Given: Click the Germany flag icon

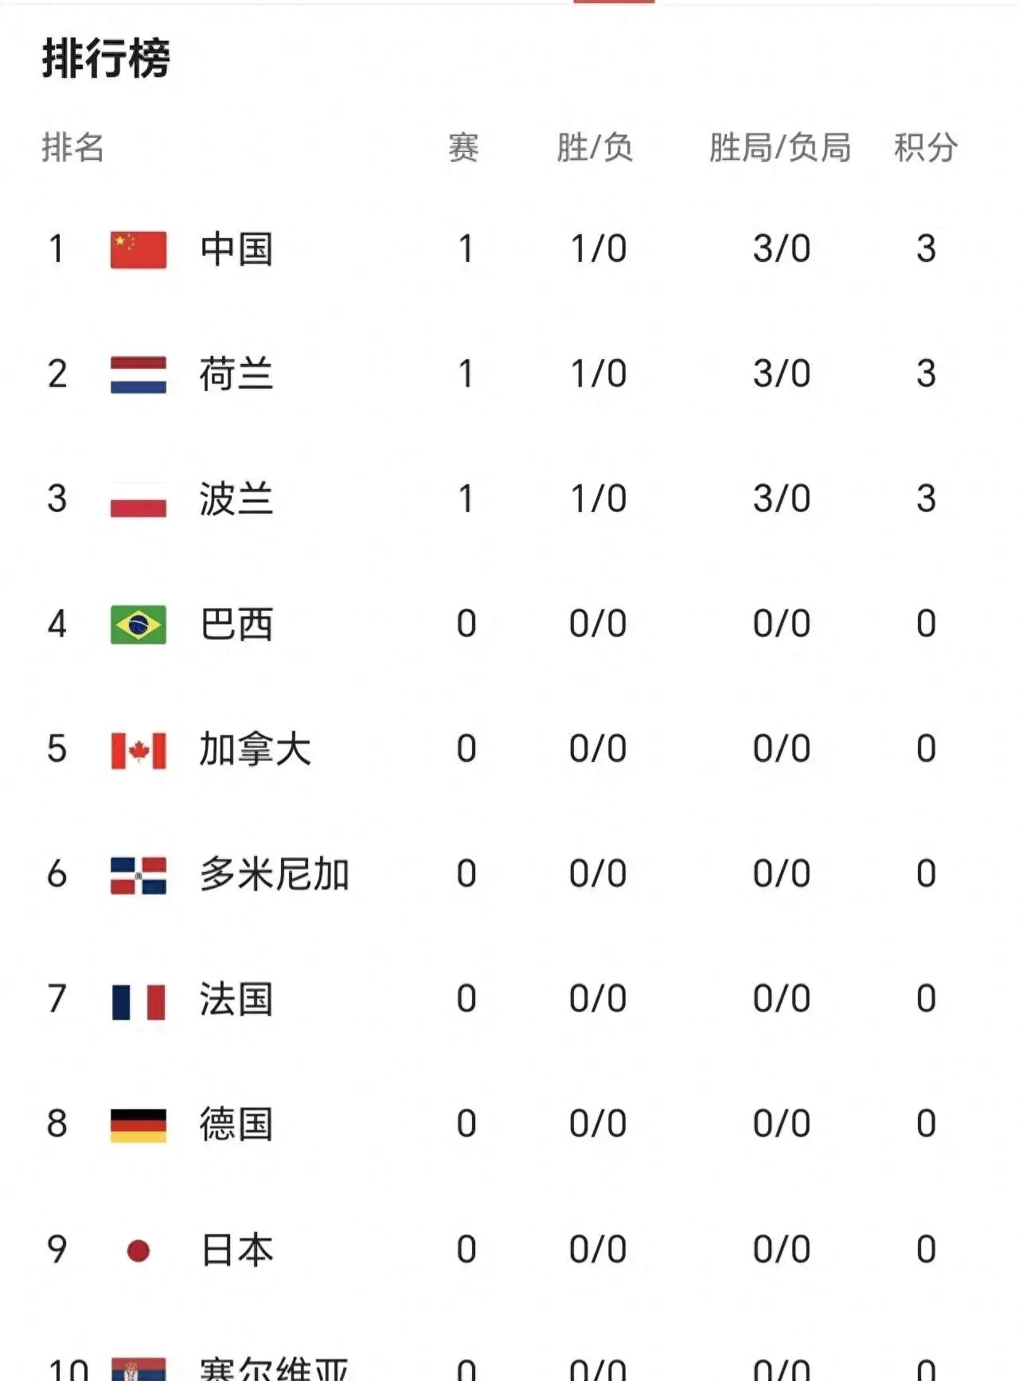Looking at the screenshot, I should click(139, 1125).
